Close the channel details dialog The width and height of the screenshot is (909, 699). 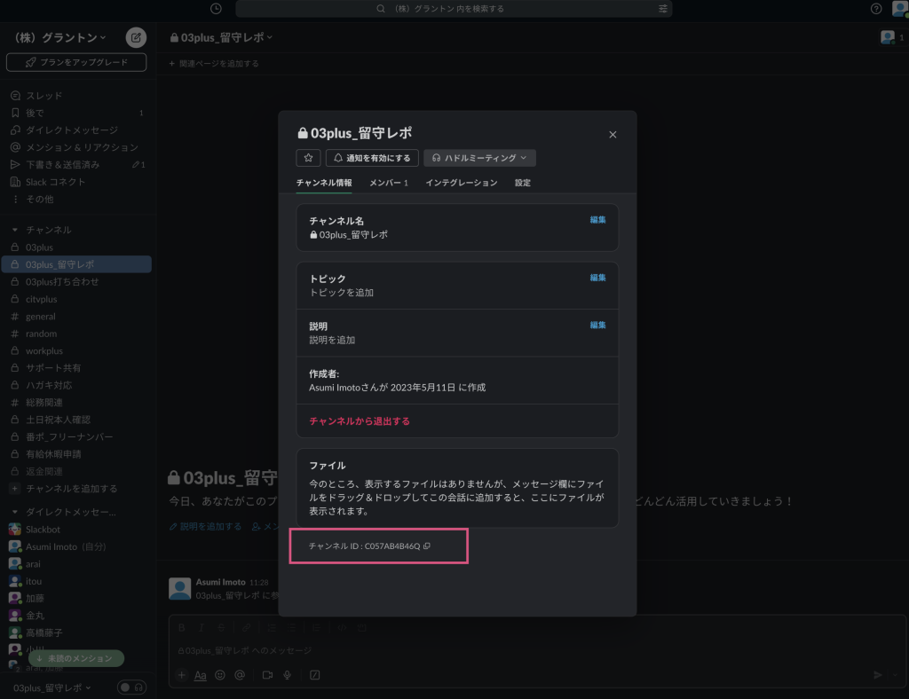point(613,135)
